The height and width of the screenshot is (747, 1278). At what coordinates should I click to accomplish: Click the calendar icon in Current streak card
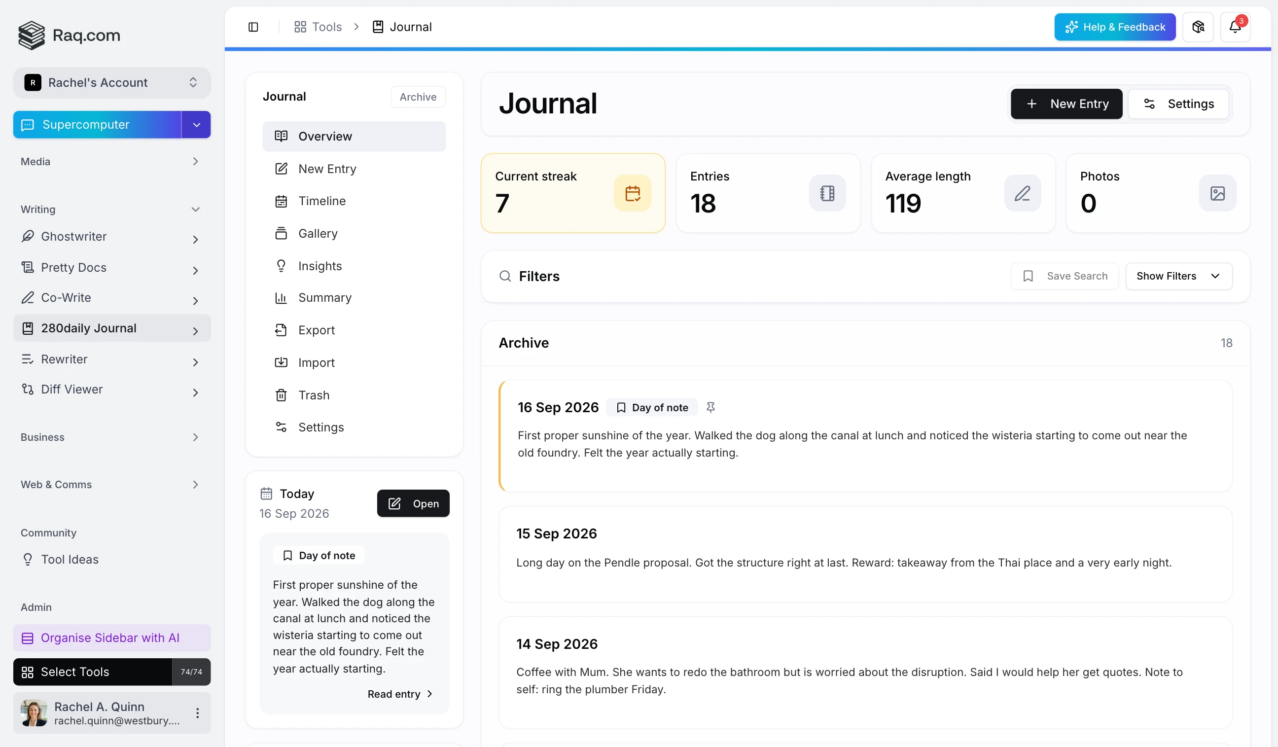633,193
